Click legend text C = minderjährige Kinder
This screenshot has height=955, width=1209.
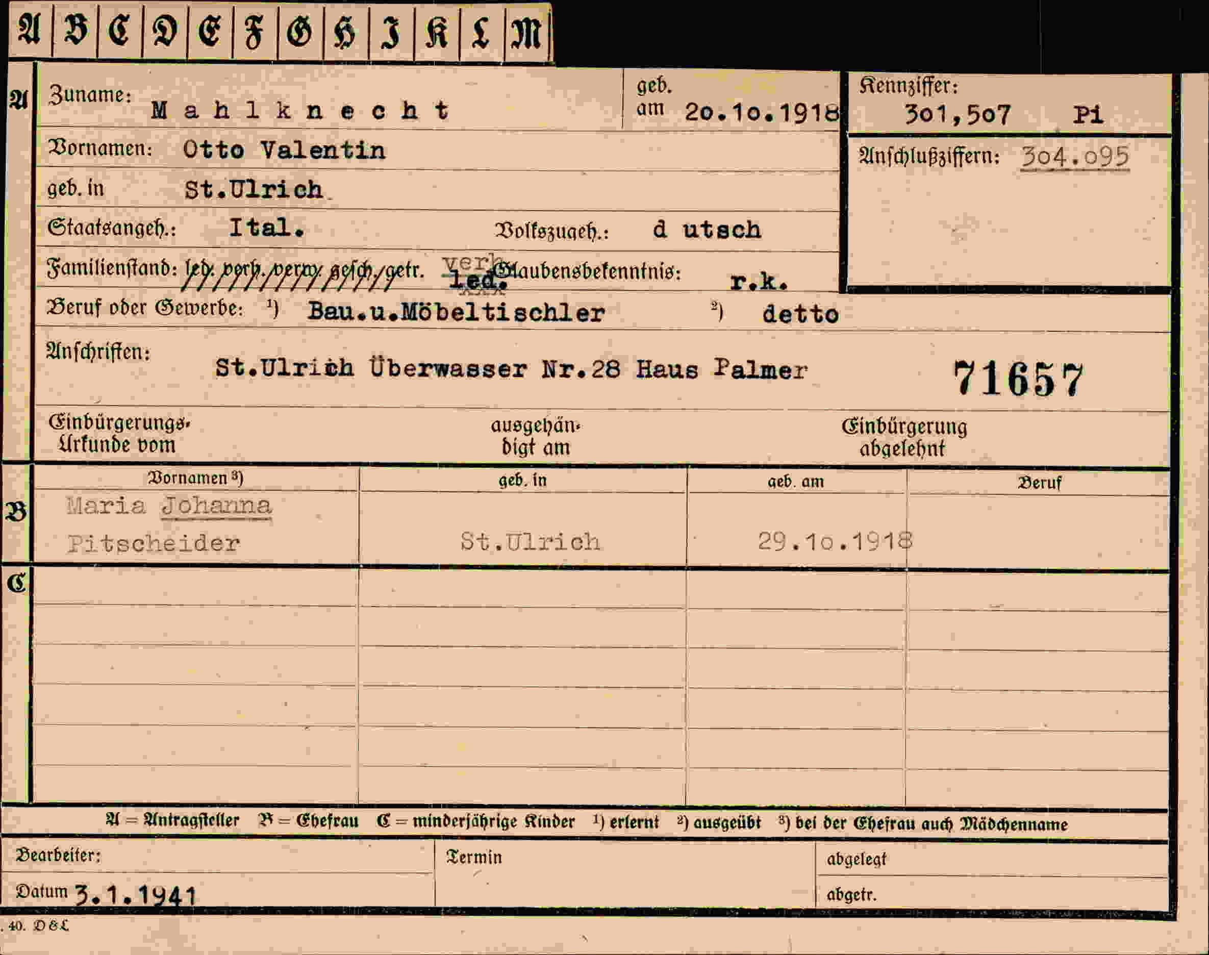[475, 821]
